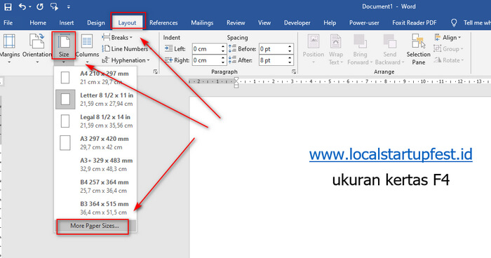491x258 pixels.
Task: Choose Letter 8 1/2 x 11 in size
Action: pyautogui.click(x=95, y=100)
